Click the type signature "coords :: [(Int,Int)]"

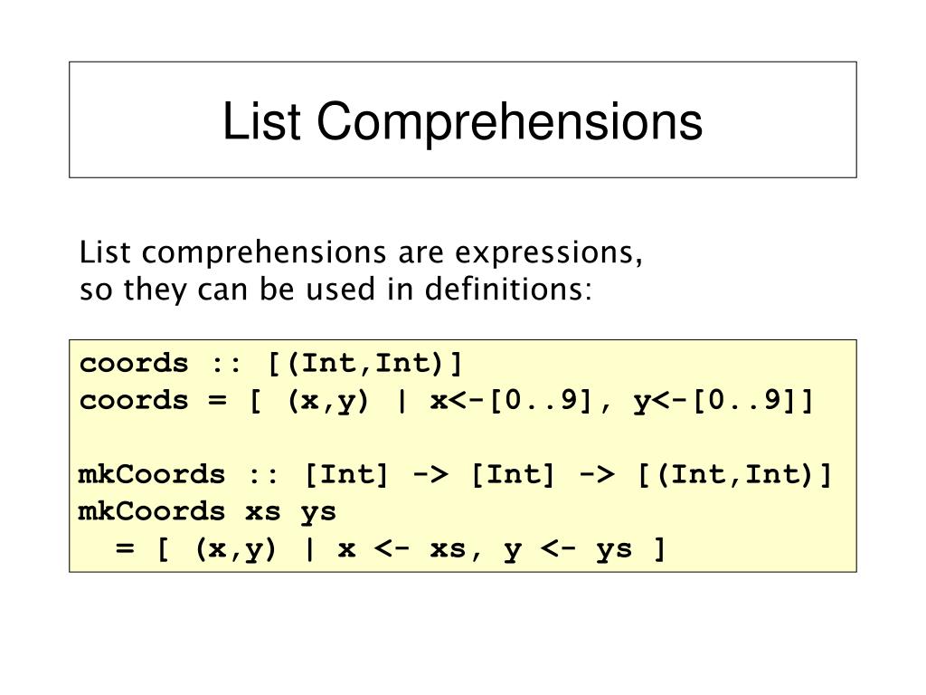click(270, 363)
